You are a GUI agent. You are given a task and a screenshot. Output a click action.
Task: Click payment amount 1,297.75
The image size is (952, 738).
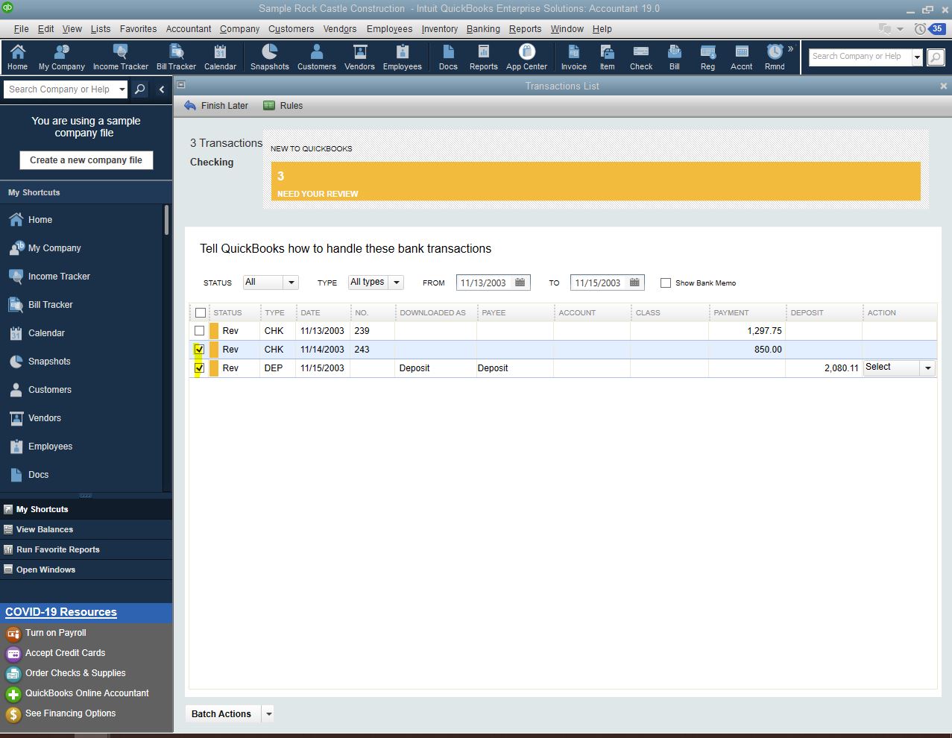point(765,331)
